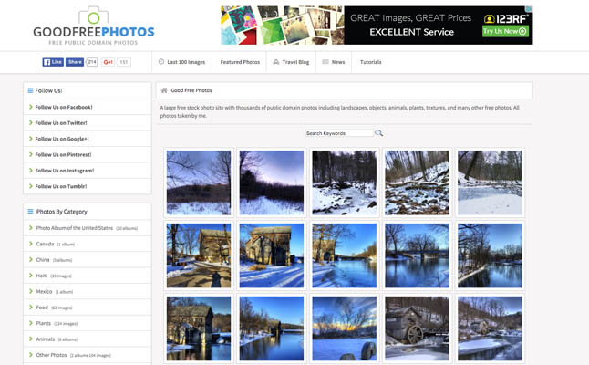Screen dimensions: 589x365
Task: Open first thumbnail of snowy hill at dusk
Action: point(199,182)
